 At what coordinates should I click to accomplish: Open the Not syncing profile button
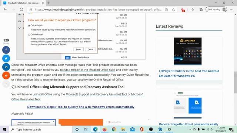click(x=216, y=9)
